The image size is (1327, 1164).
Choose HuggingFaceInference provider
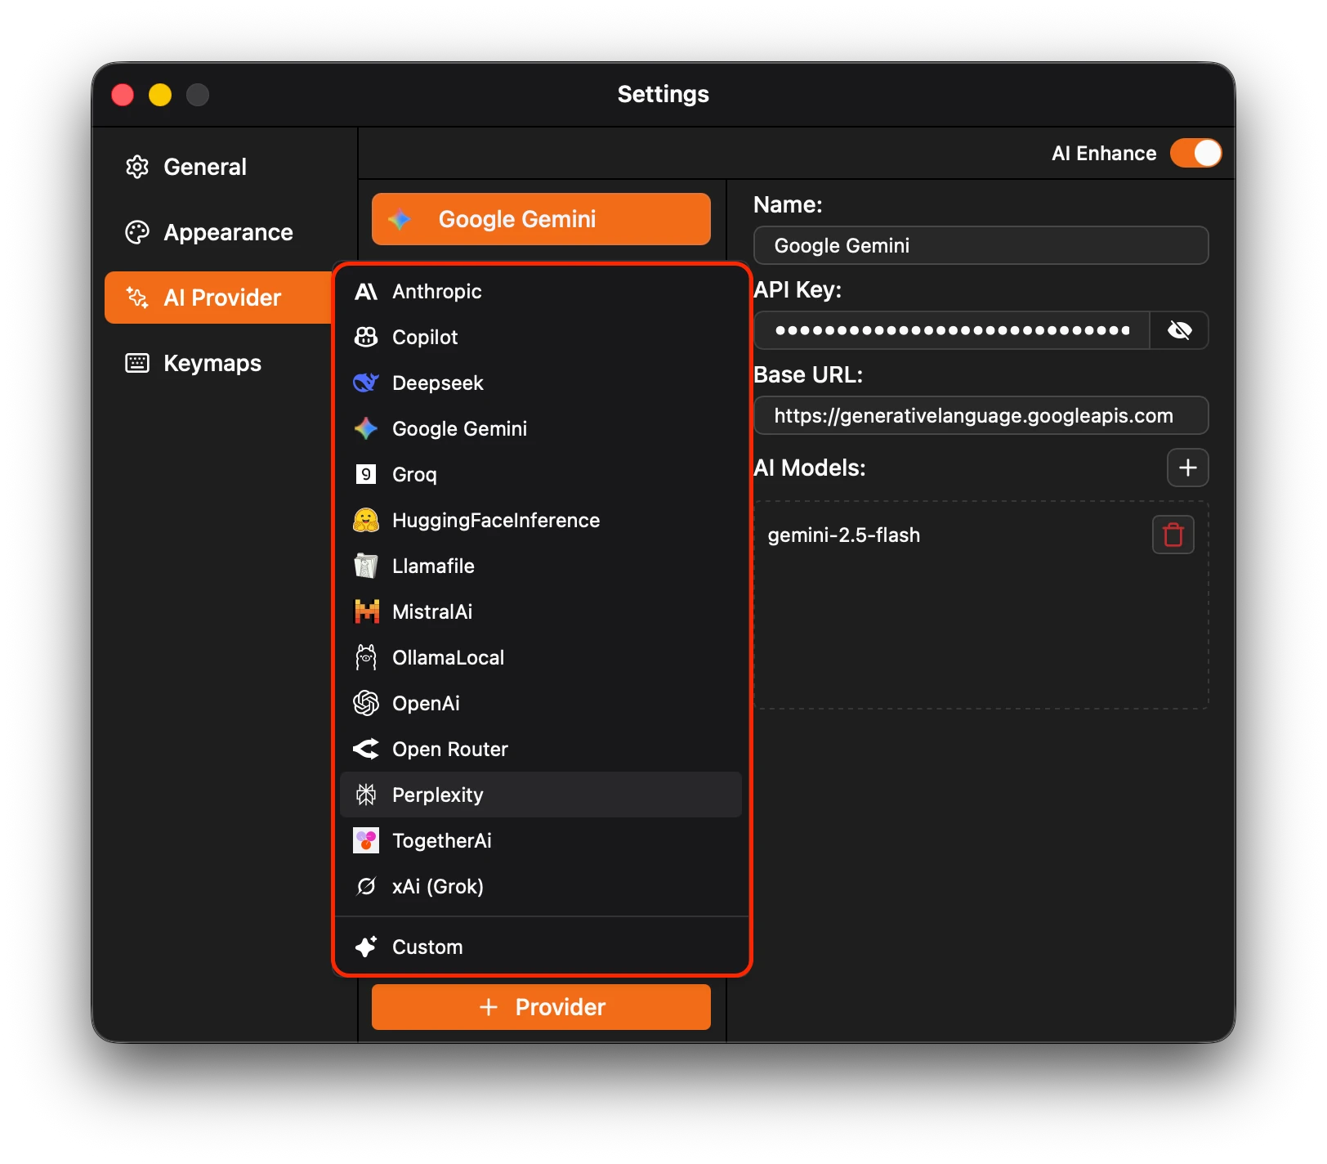[x=541, y=520]
